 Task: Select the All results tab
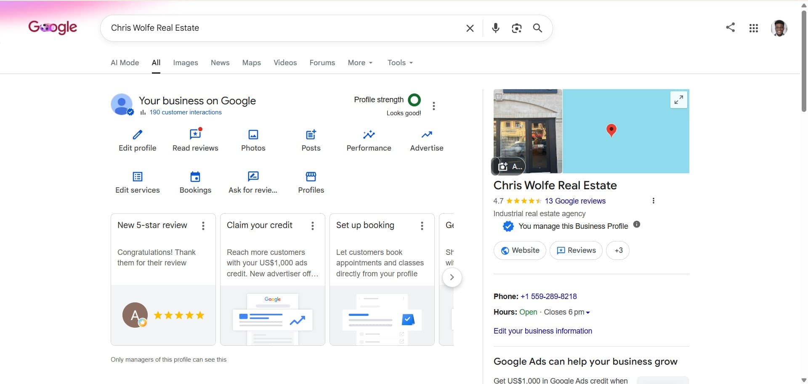point(156,63)
